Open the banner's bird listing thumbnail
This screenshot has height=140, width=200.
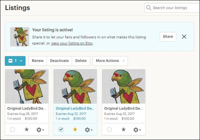point(20,37)
